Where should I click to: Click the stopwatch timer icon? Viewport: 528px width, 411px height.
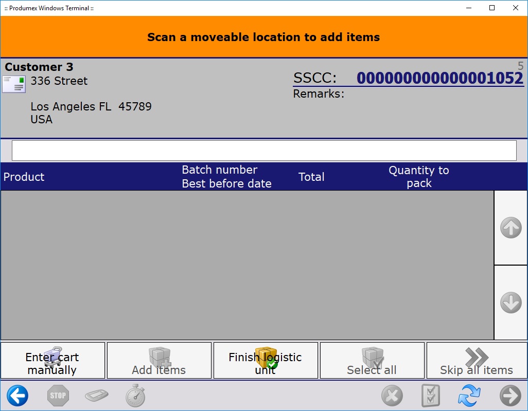click(135, 396)
